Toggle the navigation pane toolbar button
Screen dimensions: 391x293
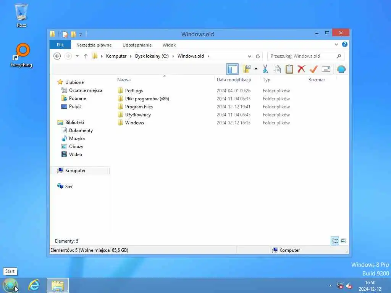coord(233,69)
